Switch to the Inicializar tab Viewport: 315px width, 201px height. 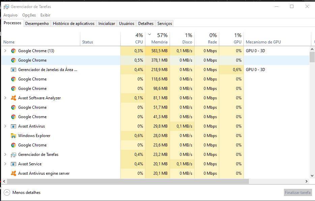[107, 24]
